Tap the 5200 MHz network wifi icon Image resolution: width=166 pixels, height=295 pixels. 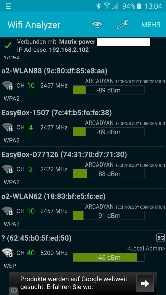point(8,253)
